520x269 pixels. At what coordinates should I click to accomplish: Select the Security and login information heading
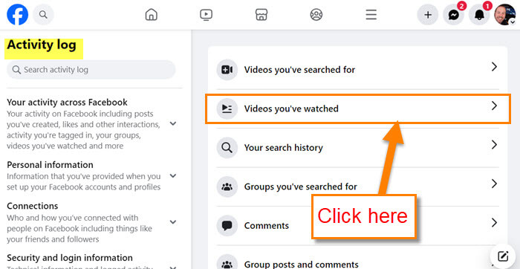pos(70,258)
